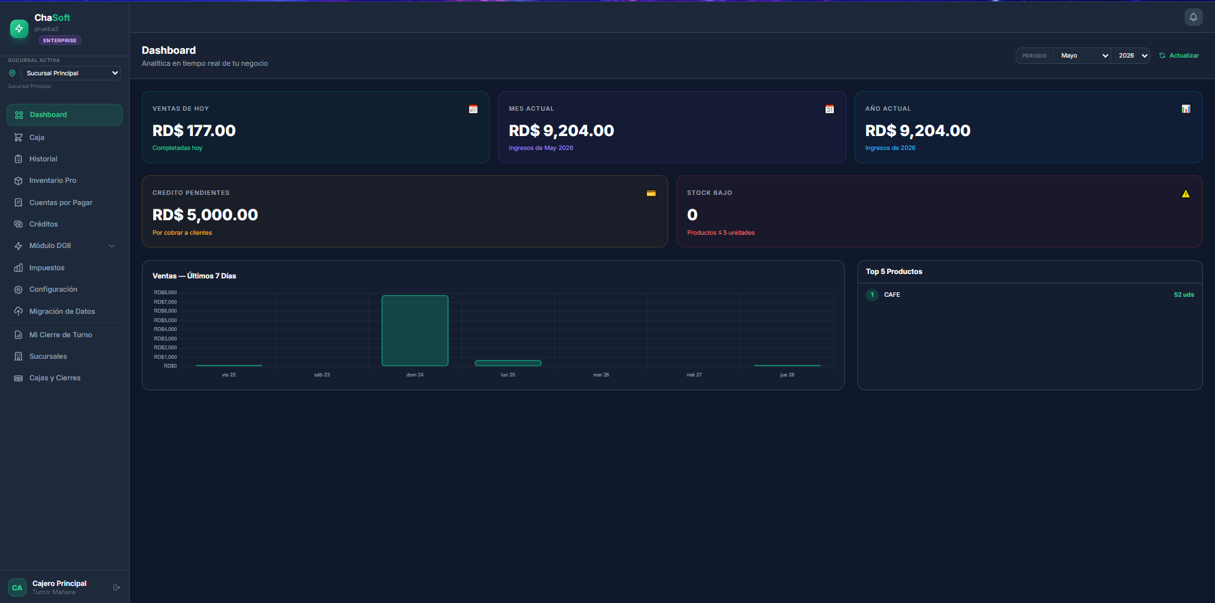
Task: Click the 'Ingresos de 2026' label
Action: coord(890,148)
